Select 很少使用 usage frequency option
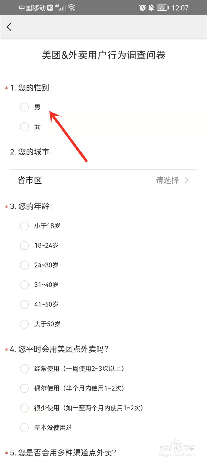Image resolution: width=207 pixels, height=462 pixels. click(x=24, y=408)
